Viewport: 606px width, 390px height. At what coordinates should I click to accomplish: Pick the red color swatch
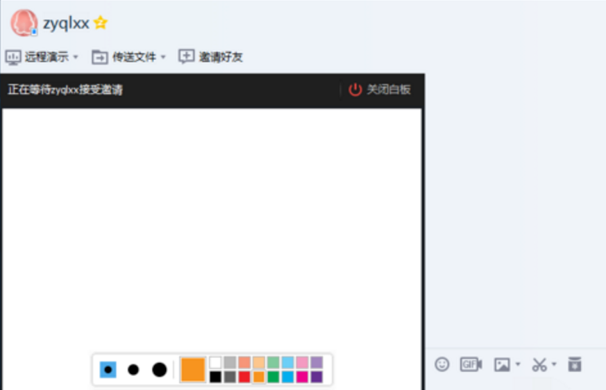pyautogui.click(x=244, y=377)
